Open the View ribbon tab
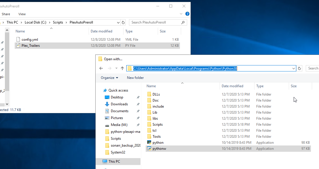Screen dimensions: 319x169 [x=22, y=14]
